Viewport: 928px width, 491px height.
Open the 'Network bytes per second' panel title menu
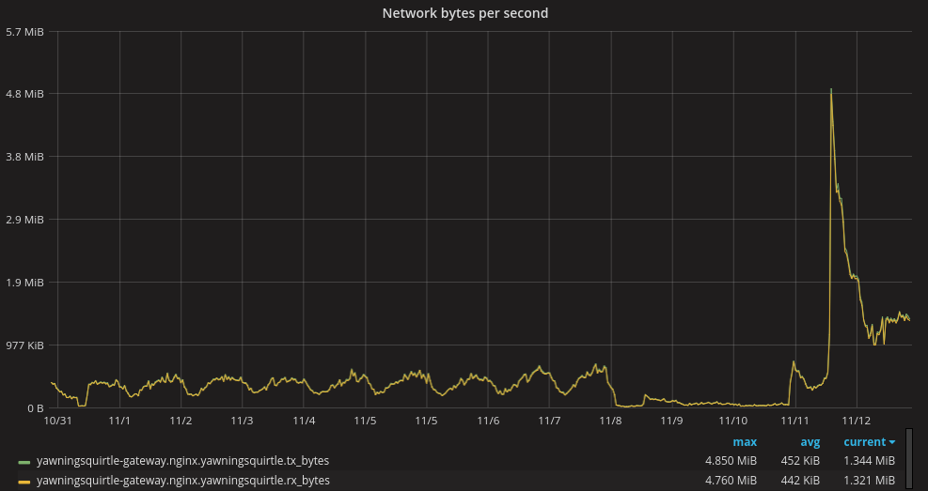point(464,13)
